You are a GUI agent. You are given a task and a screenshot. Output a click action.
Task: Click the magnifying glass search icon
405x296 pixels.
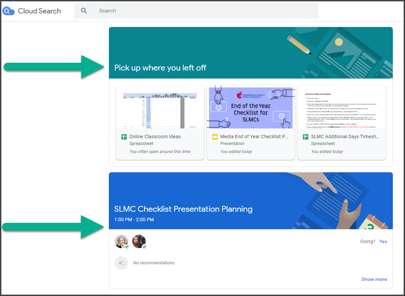84,10
